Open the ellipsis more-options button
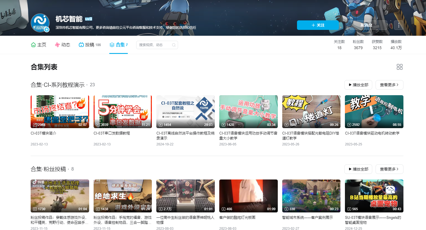The image size is (426, 230). point(399,25)
